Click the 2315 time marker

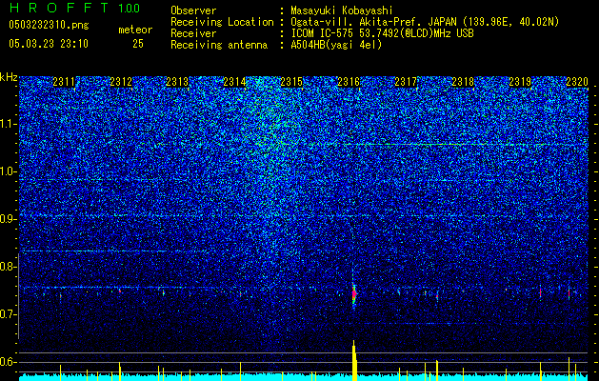pos(291,82)
